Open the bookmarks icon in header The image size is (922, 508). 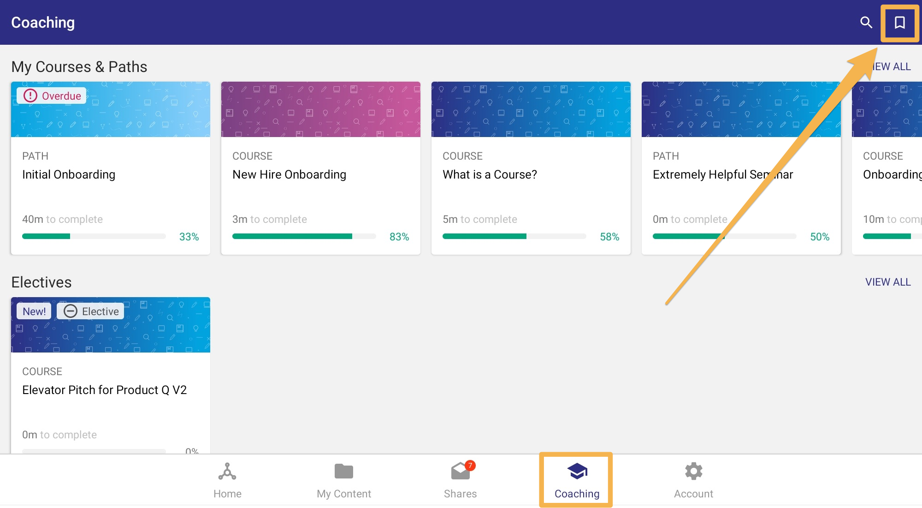(x=899, y=22)
